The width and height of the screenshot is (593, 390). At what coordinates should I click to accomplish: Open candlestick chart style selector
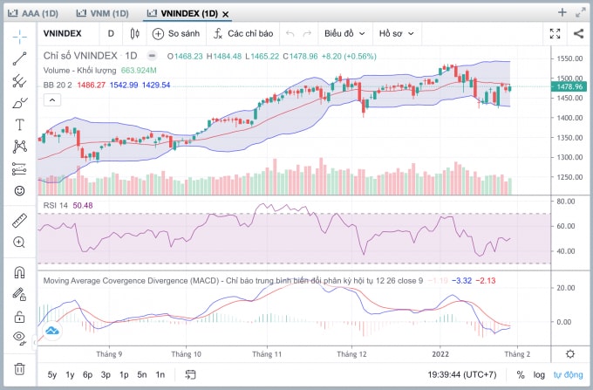134,34
